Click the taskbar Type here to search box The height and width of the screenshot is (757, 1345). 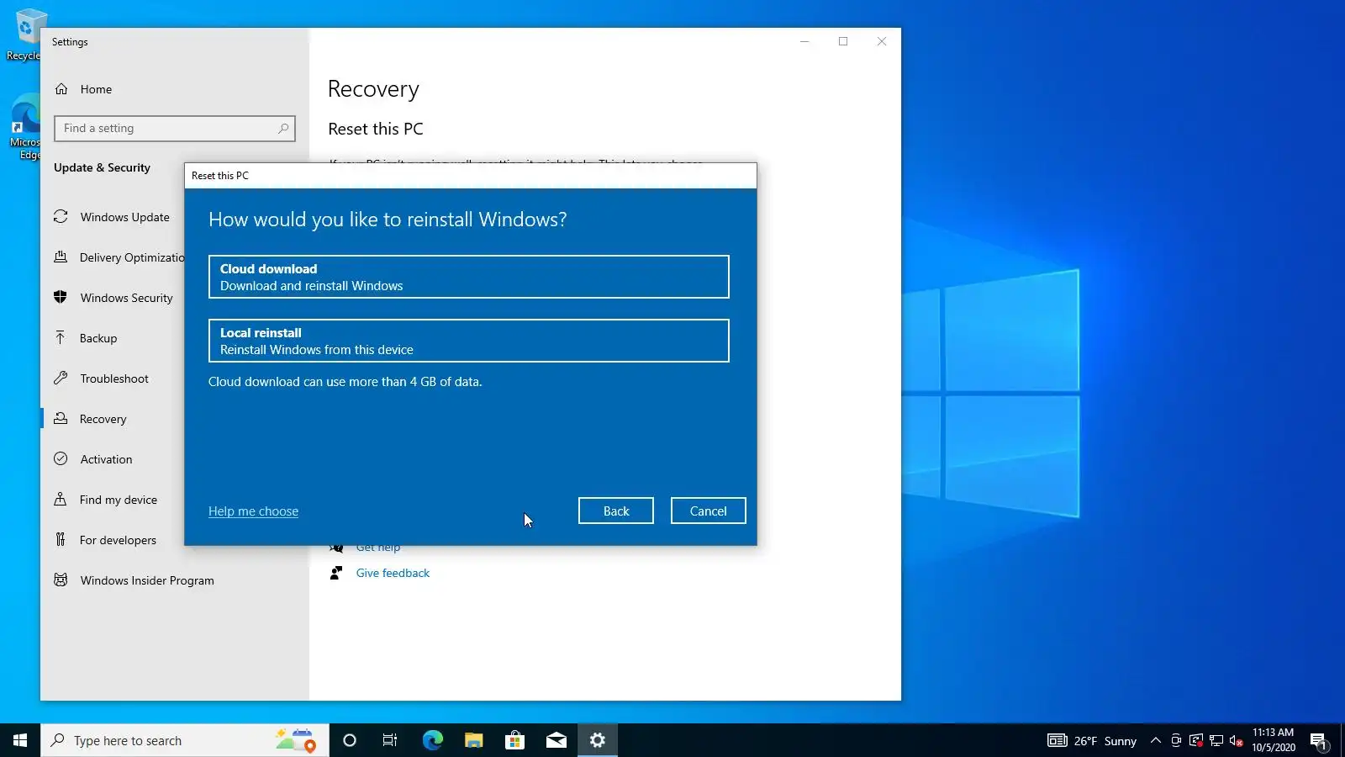(185, 740)
